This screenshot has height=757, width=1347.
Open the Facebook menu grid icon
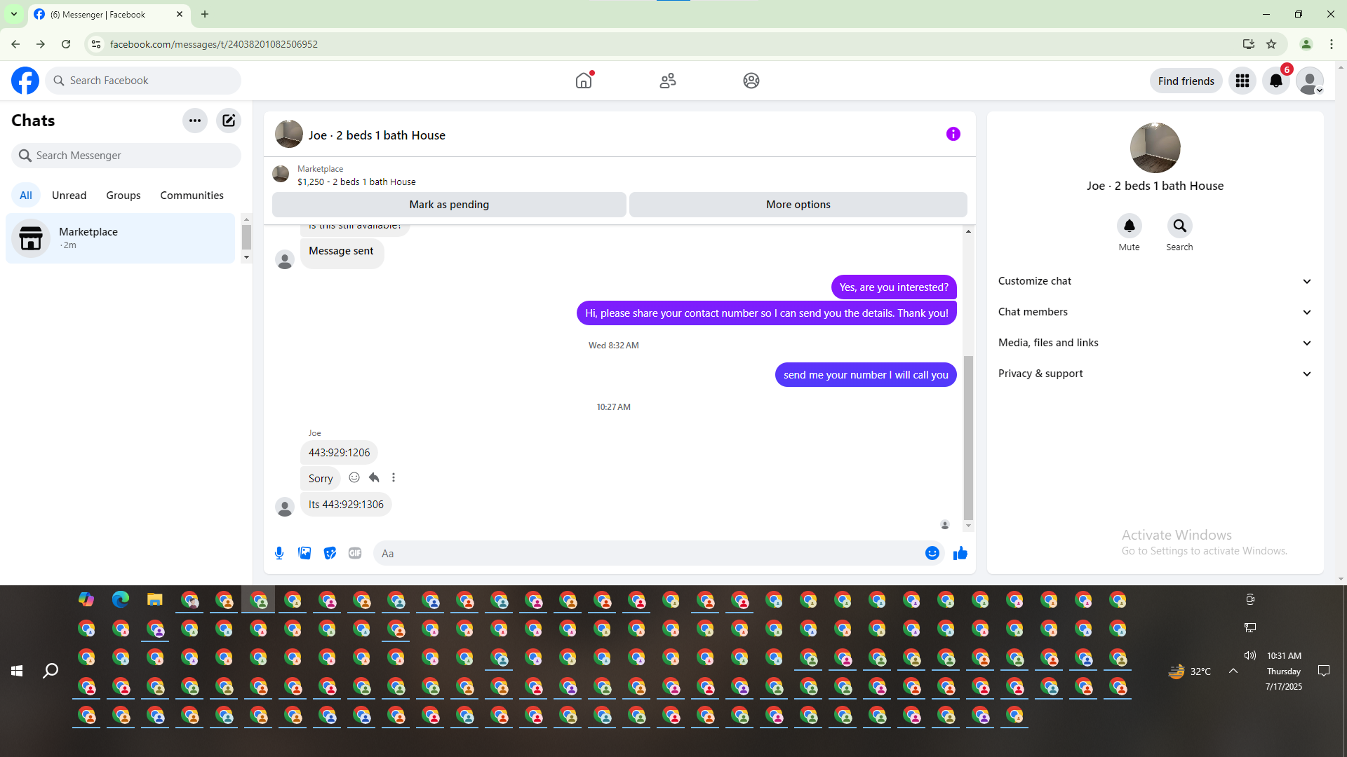click(x=1242, y=81)
